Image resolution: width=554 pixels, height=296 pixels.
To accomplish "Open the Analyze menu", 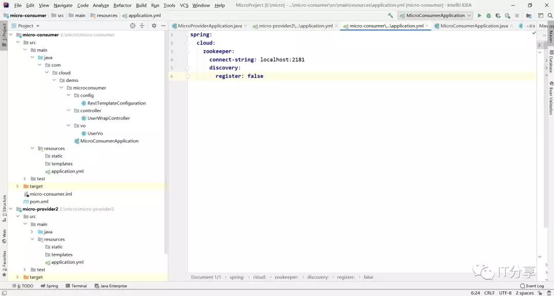I will pos(101,5).
